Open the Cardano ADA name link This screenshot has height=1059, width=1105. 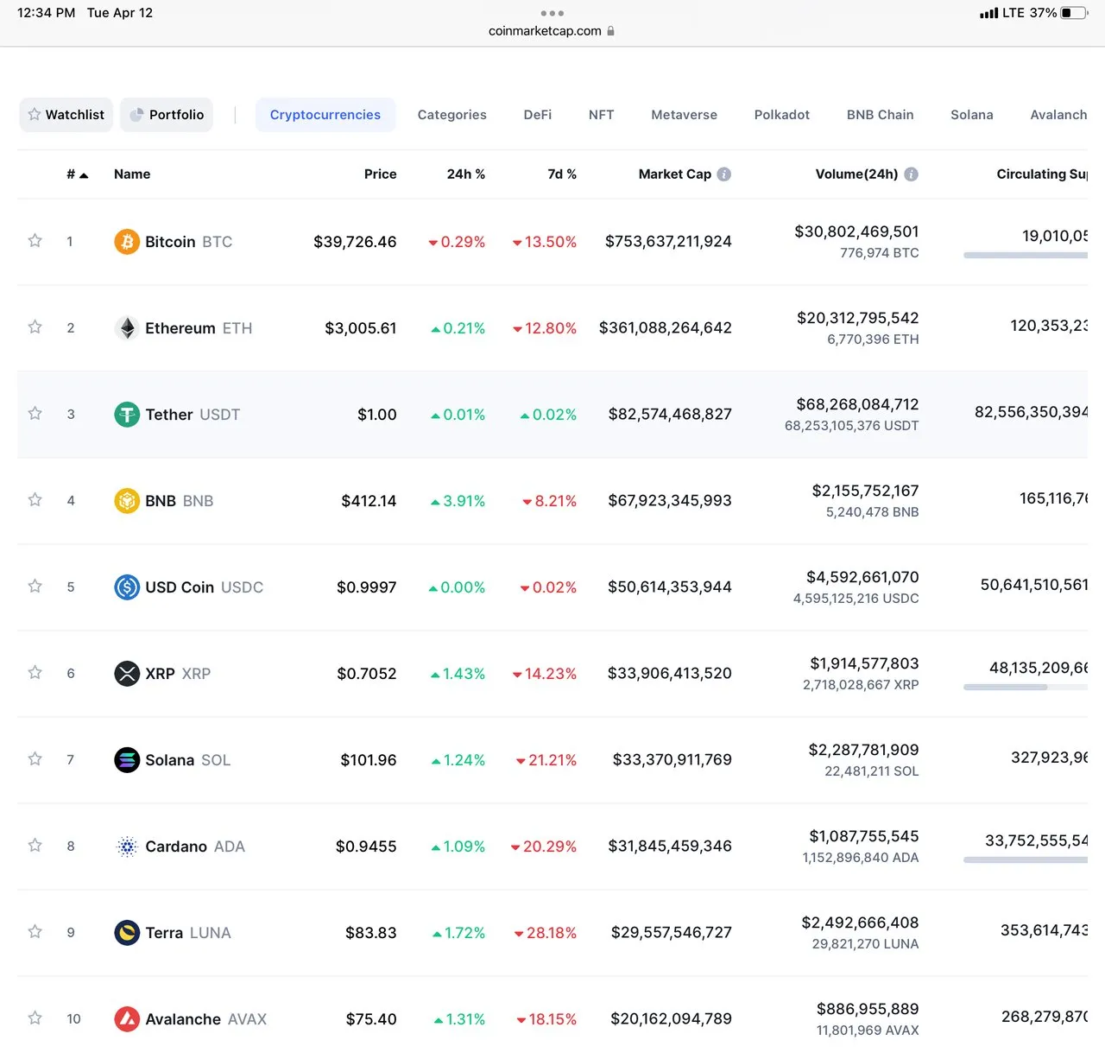[x=195, y=847]
